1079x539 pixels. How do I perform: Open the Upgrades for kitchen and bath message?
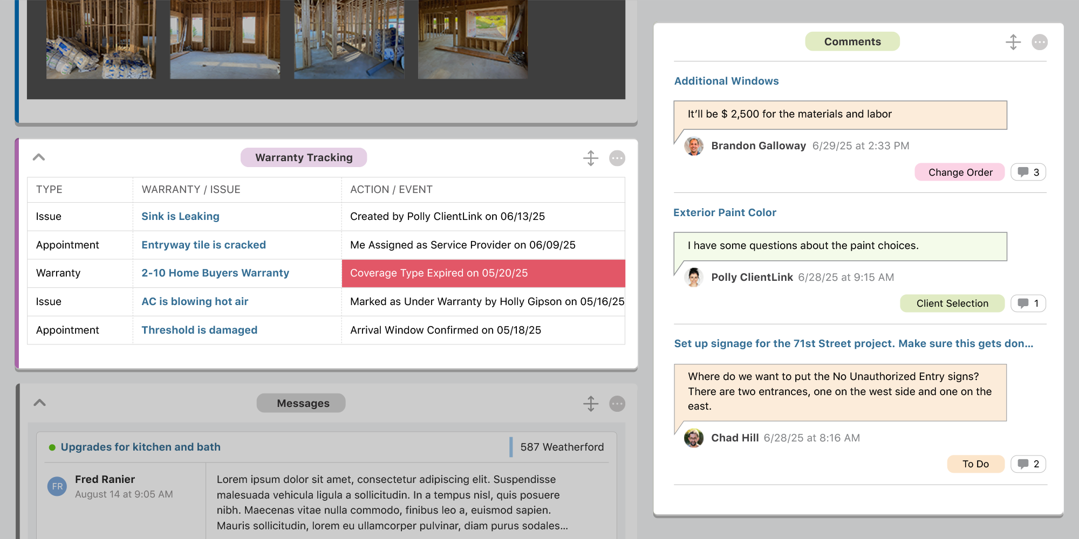pos(140,447)
